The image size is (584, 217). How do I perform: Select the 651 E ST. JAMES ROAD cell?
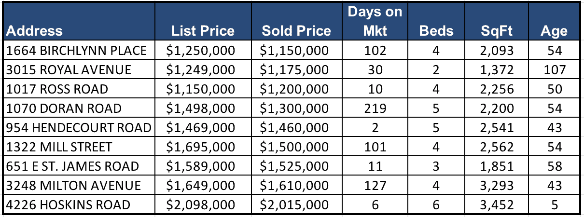click(x=72, y=166)
